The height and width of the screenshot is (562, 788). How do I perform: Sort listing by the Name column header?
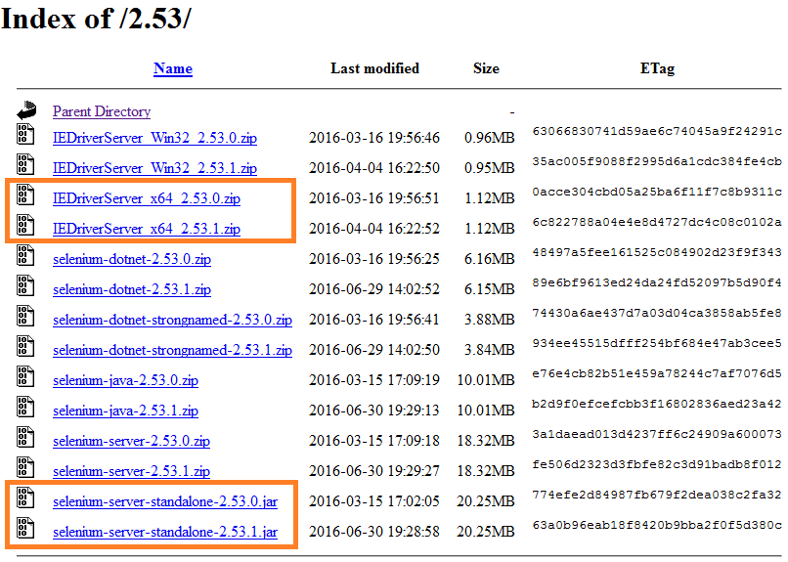(173, 68)
